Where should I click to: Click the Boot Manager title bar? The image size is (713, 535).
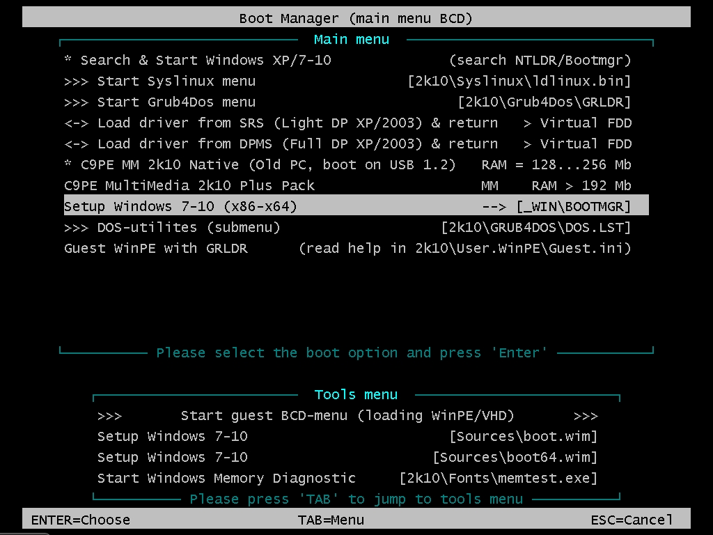356,18
